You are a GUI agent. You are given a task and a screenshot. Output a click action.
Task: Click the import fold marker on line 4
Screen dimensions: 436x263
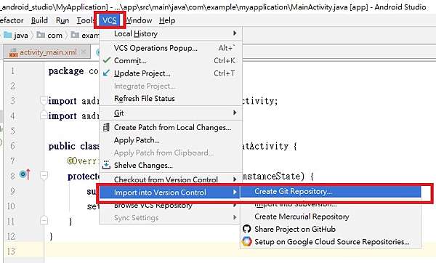(44, 115)
